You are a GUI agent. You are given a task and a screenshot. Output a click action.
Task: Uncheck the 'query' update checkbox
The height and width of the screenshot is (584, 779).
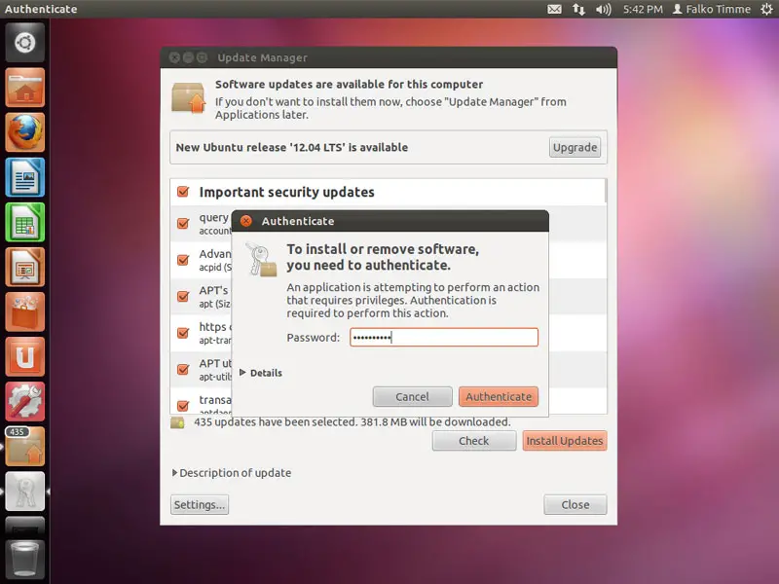(183, 224)
